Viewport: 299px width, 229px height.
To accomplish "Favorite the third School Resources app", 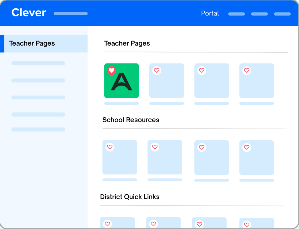I will (x=202, y=147).
